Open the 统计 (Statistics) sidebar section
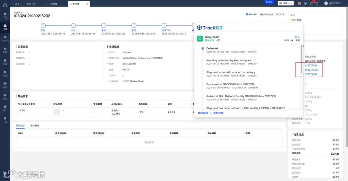This screenshot has width=348, height=181. 5,109
